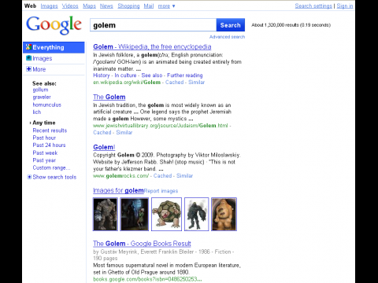Filter by Past week
Screen dimensions: 378x283
[45, 153]
